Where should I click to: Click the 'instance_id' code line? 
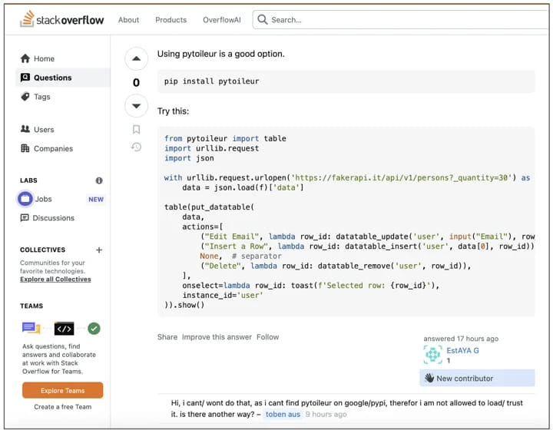223,295
